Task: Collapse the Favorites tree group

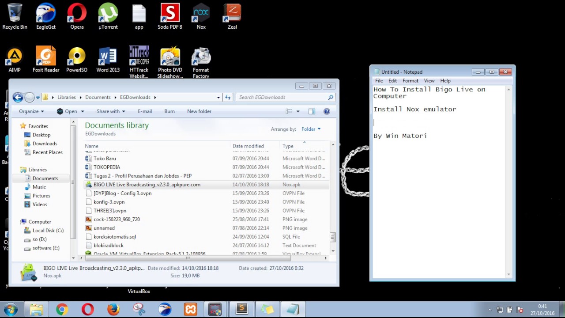Action: tap(16, 126)
